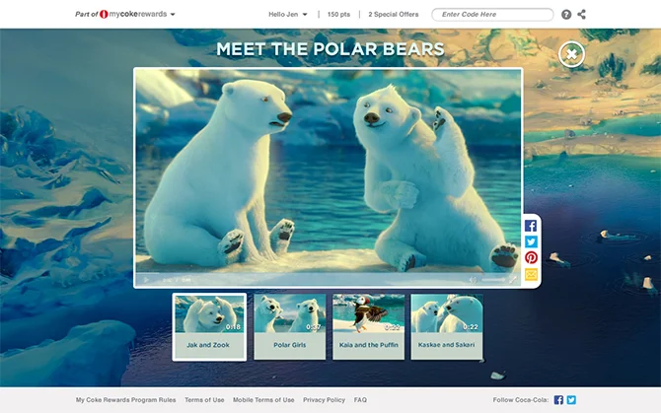Click the Enter Code Here field
Viewport: 661px width, 413px height.
(492, 15)
